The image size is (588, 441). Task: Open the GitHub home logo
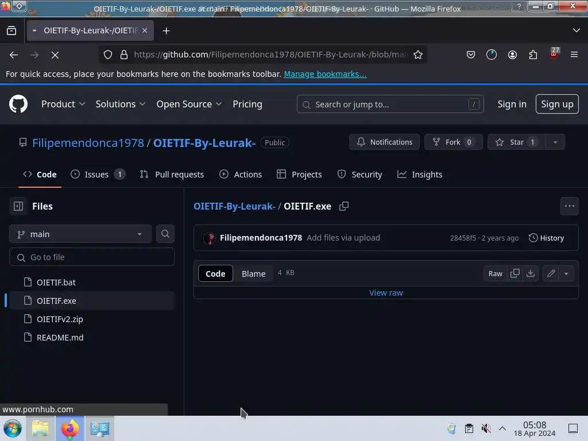(x=18, y=104)
